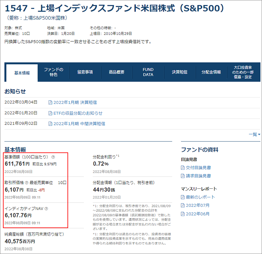Open the 決算短信 tab

click(x=179, y=72)
